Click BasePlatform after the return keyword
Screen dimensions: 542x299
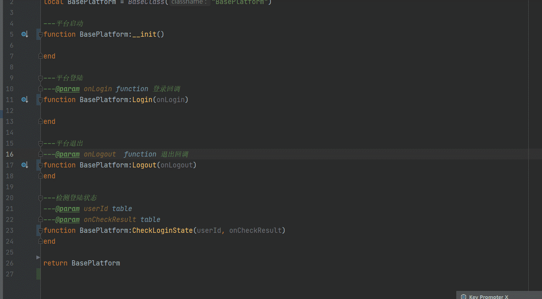click(96, 263)
